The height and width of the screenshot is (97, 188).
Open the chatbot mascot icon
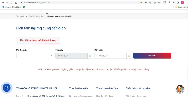click(180, 89)
